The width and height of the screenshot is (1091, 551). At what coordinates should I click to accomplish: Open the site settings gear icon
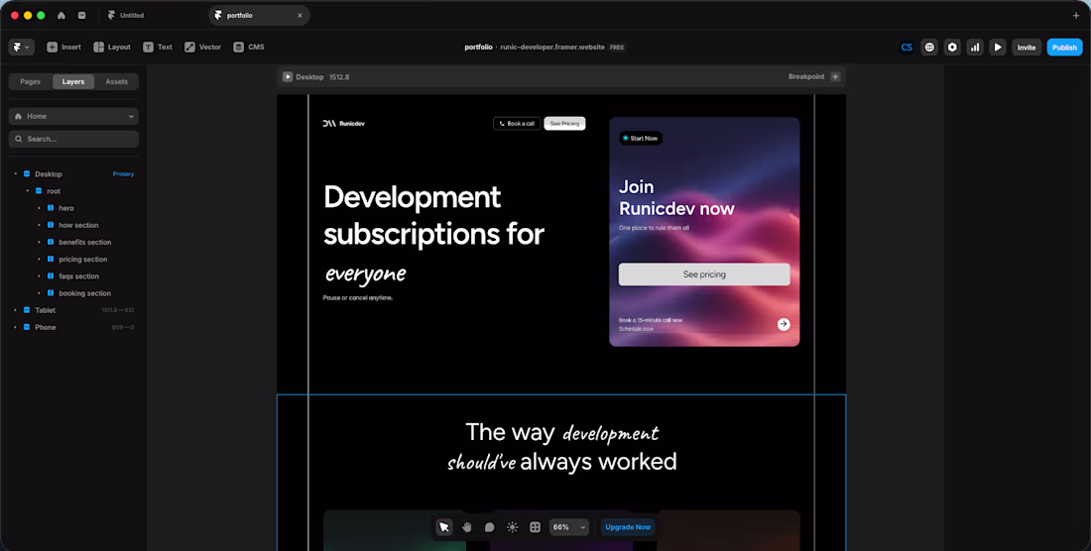[952, 48]
